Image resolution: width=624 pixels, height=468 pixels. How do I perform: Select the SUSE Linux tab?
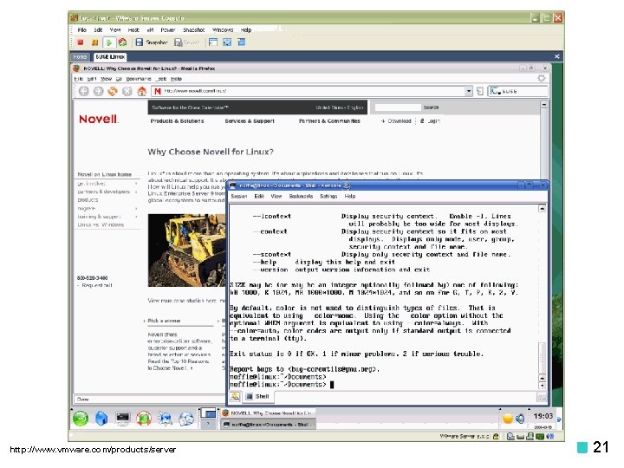(110, 57)
